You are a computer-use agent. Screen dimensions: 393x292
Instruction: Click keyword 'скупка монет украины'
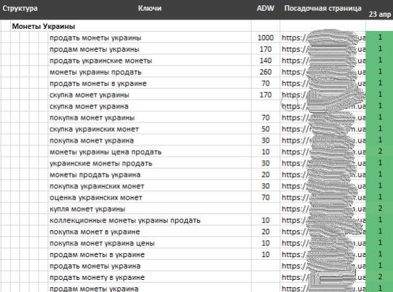[90, 95]
